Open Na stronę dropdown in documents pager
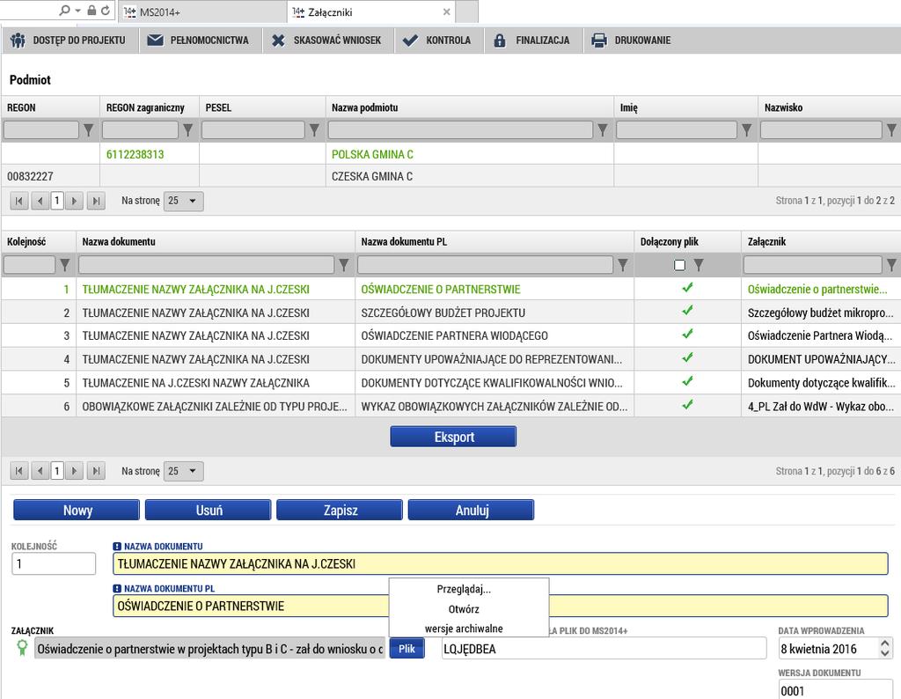901x699 pixels. 183,471
